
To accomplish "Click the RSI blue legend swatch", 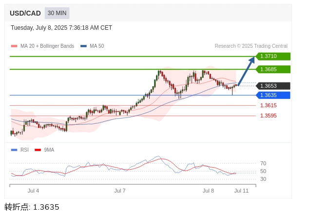I will [14, 150].
